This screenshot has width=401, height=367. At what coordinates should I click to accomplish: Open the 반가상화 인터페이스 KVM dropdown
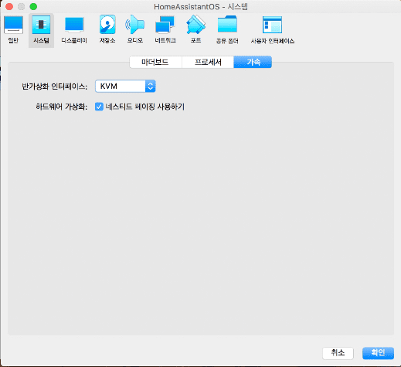coord(125,86)
